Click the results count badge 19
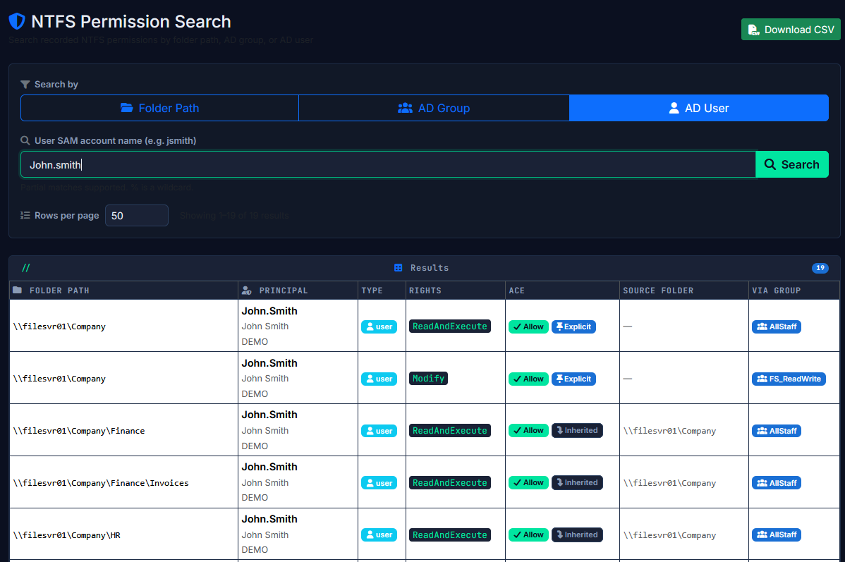The height and width of the screenshot is (562, 845). pos(820,268)
